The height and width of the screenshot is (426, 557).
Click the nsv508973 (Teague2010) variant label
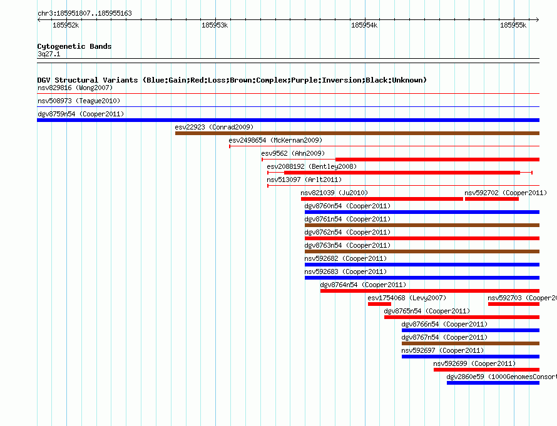point(79,101)
